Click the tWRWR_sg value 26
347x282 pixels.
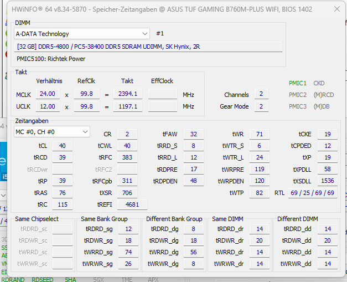point(128,264)
